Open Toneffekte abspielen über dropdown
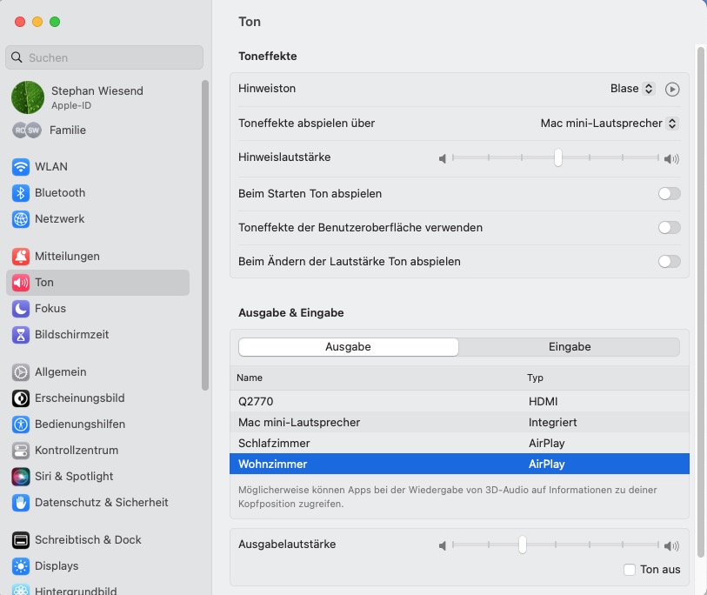Screen dimensions: 707x595 (x=609, y=124)
